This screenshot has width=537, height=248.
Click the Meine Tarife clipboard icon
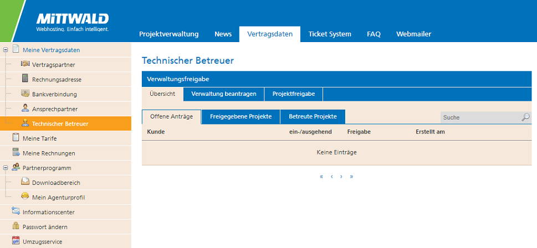[16, 137]
